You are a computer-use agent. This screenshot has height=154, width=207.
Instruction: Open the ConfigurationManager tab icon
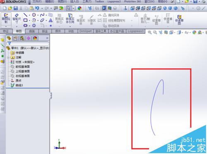coord(22,38)
